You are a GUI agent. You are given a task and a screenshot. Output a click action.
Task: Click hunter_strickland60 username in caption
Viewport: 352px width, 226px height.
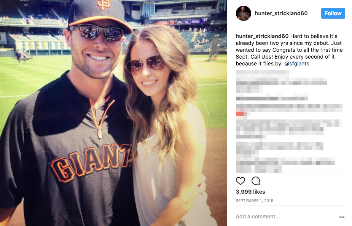(262, 36)
